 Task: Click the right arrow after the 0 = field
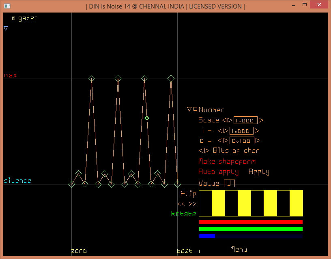[x=258, y=141]
